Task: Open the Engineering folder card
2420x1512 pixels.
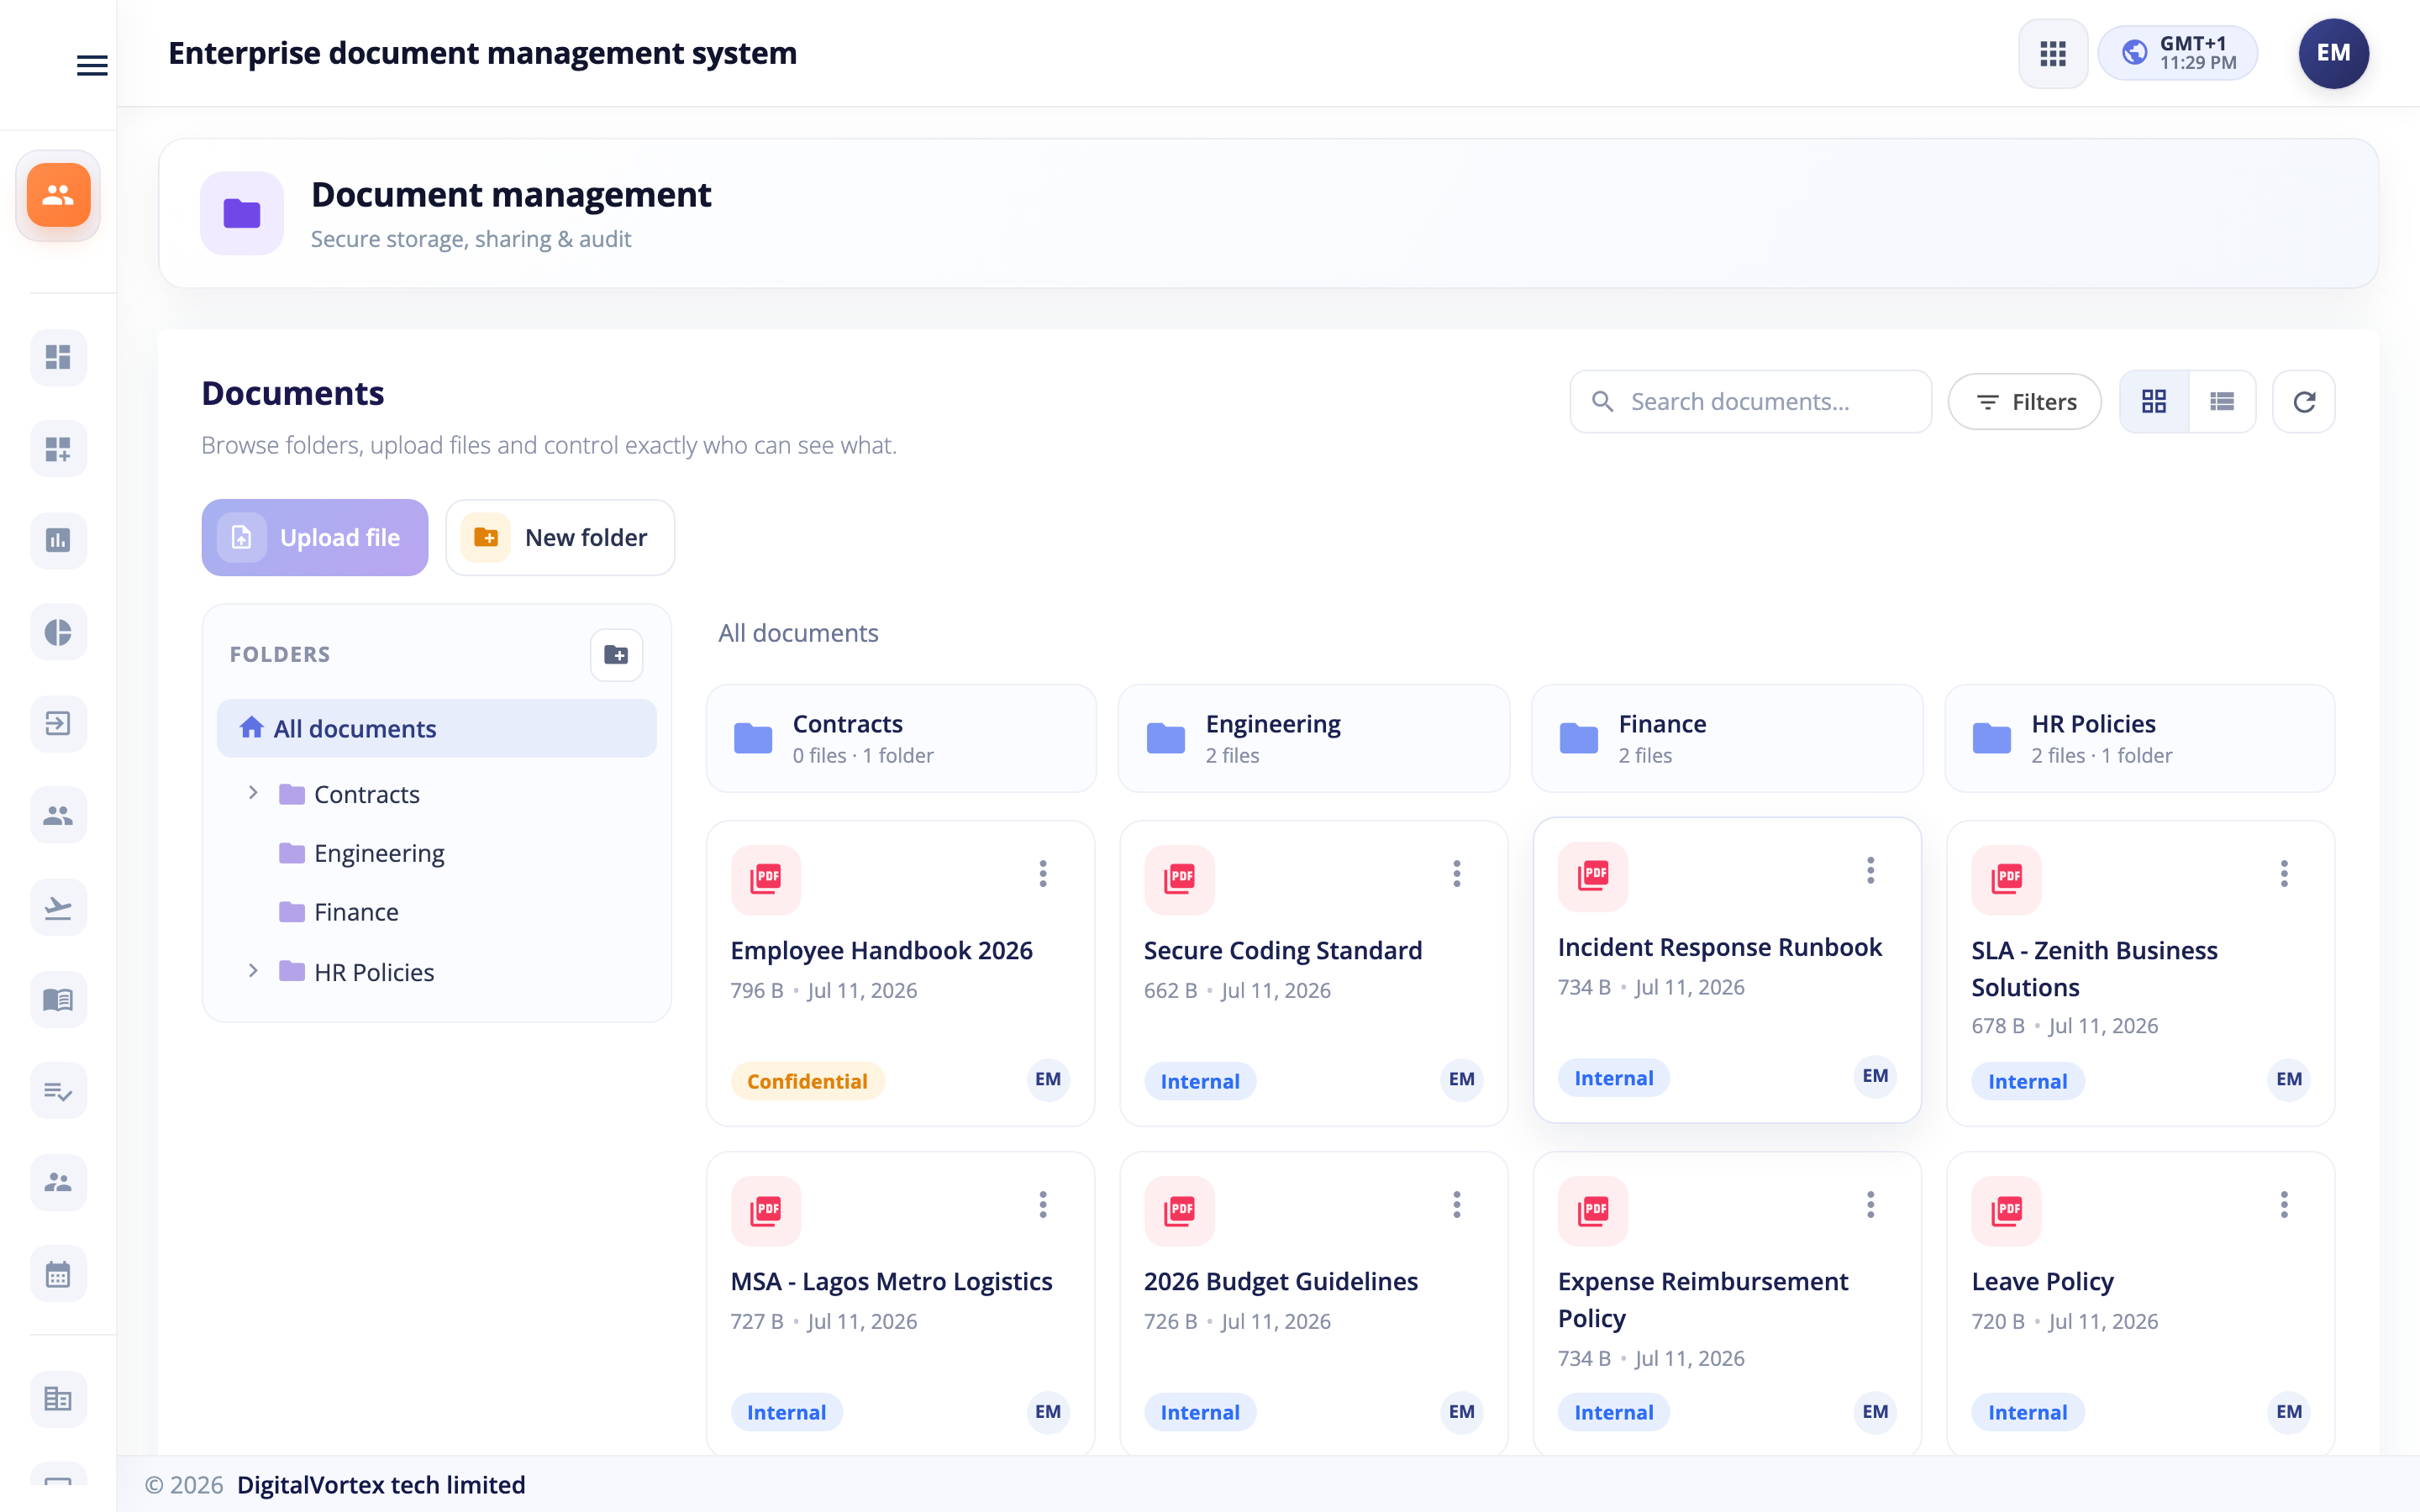Action: click(1314, 738)
